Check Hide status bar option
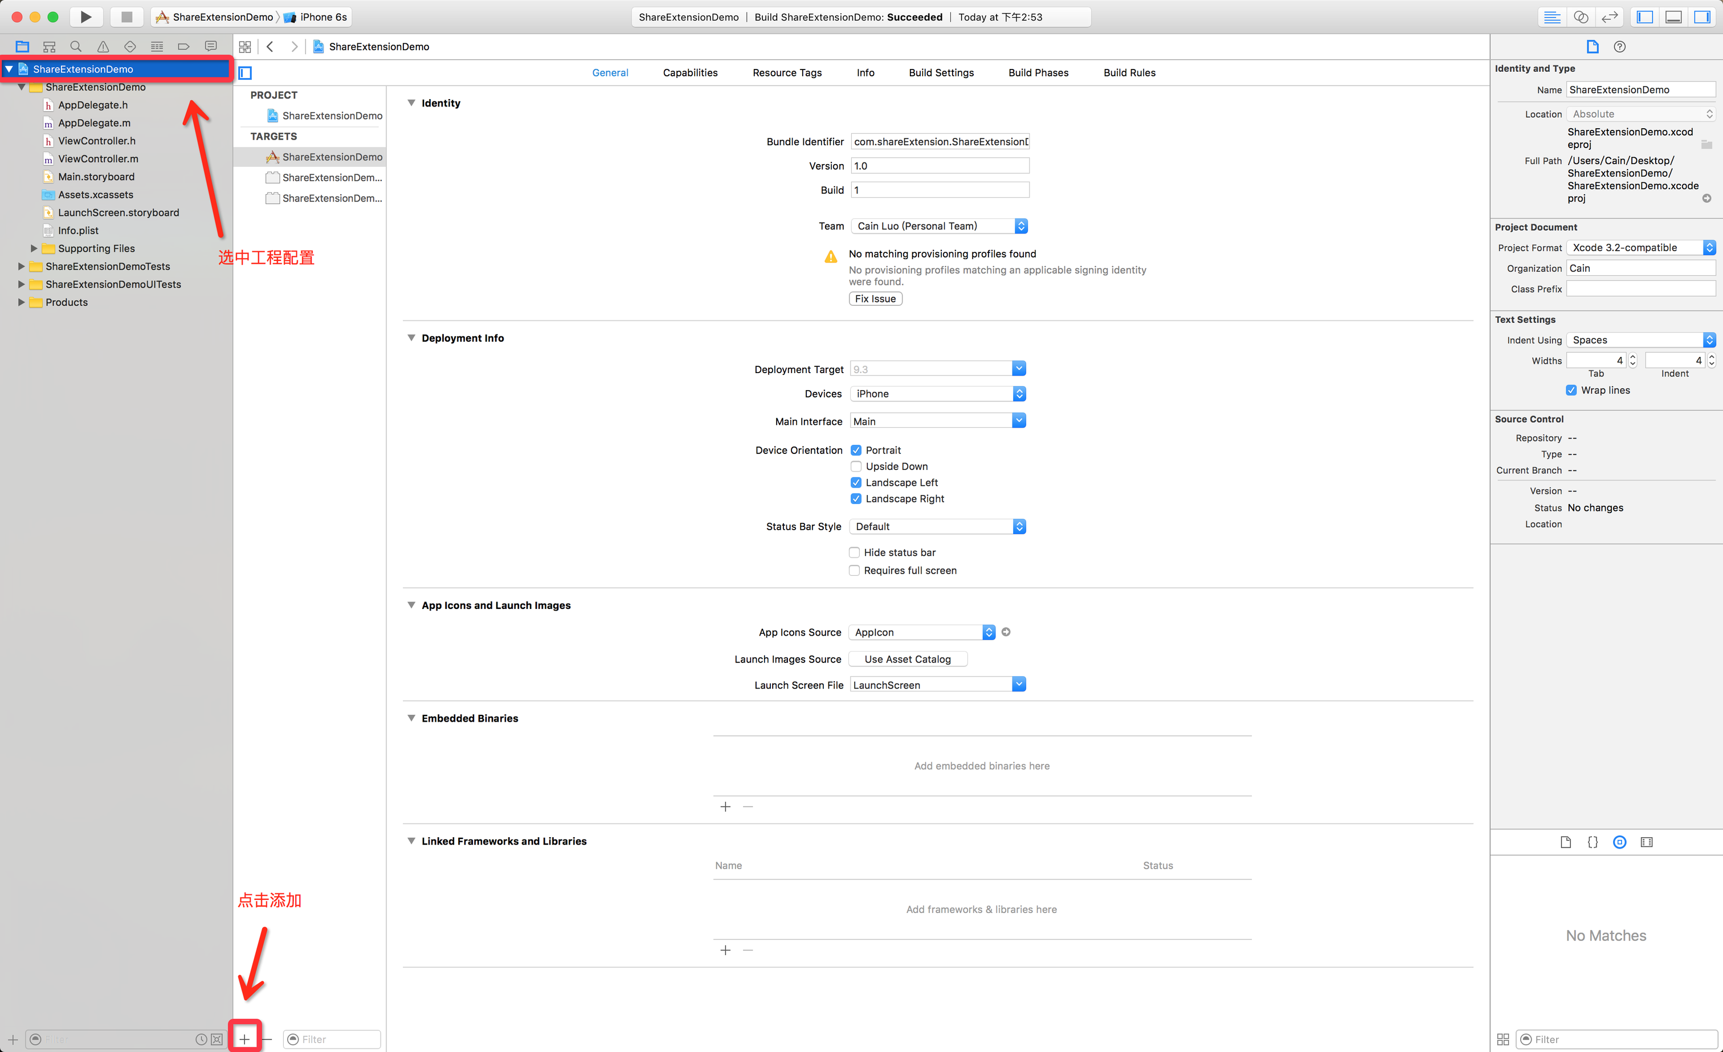This screenshot has height=1052, width=1723. [855, 552]
